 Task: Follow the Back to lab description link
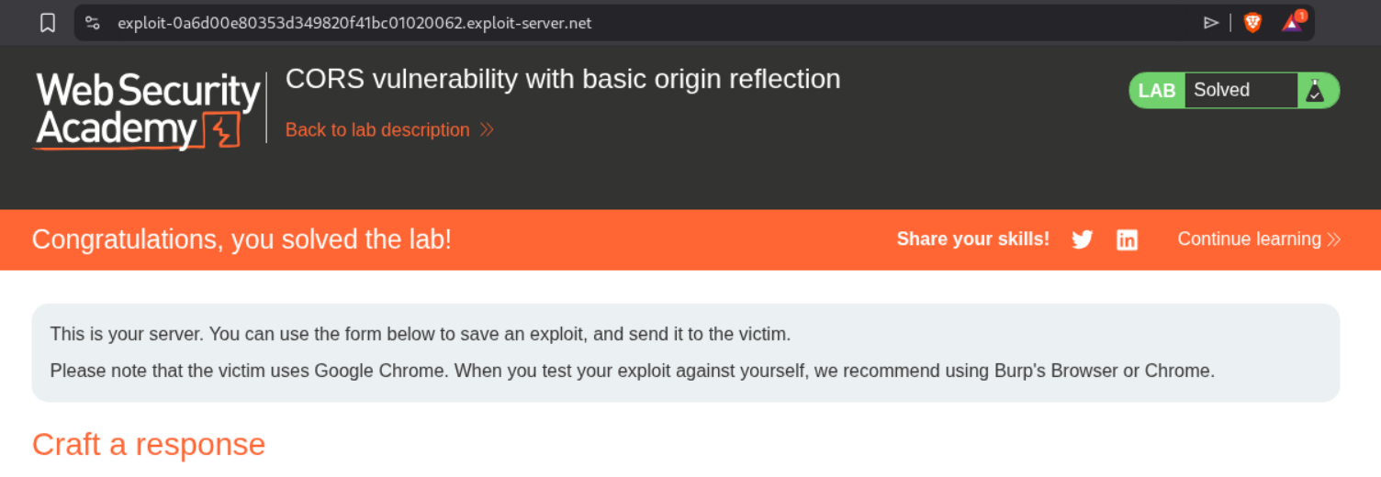point(377,130)
